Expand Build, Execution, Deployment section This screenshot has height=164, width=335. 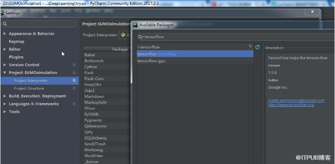pyautogui.click(x=5, y=96)
